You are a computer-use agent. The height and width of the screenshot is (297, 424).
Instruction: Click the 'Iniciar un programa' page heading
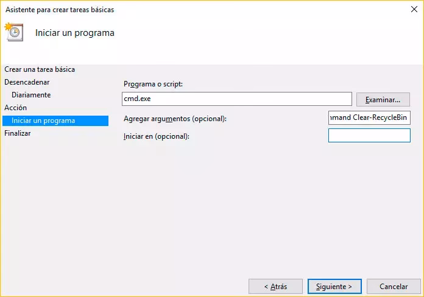tap(74, 32)
